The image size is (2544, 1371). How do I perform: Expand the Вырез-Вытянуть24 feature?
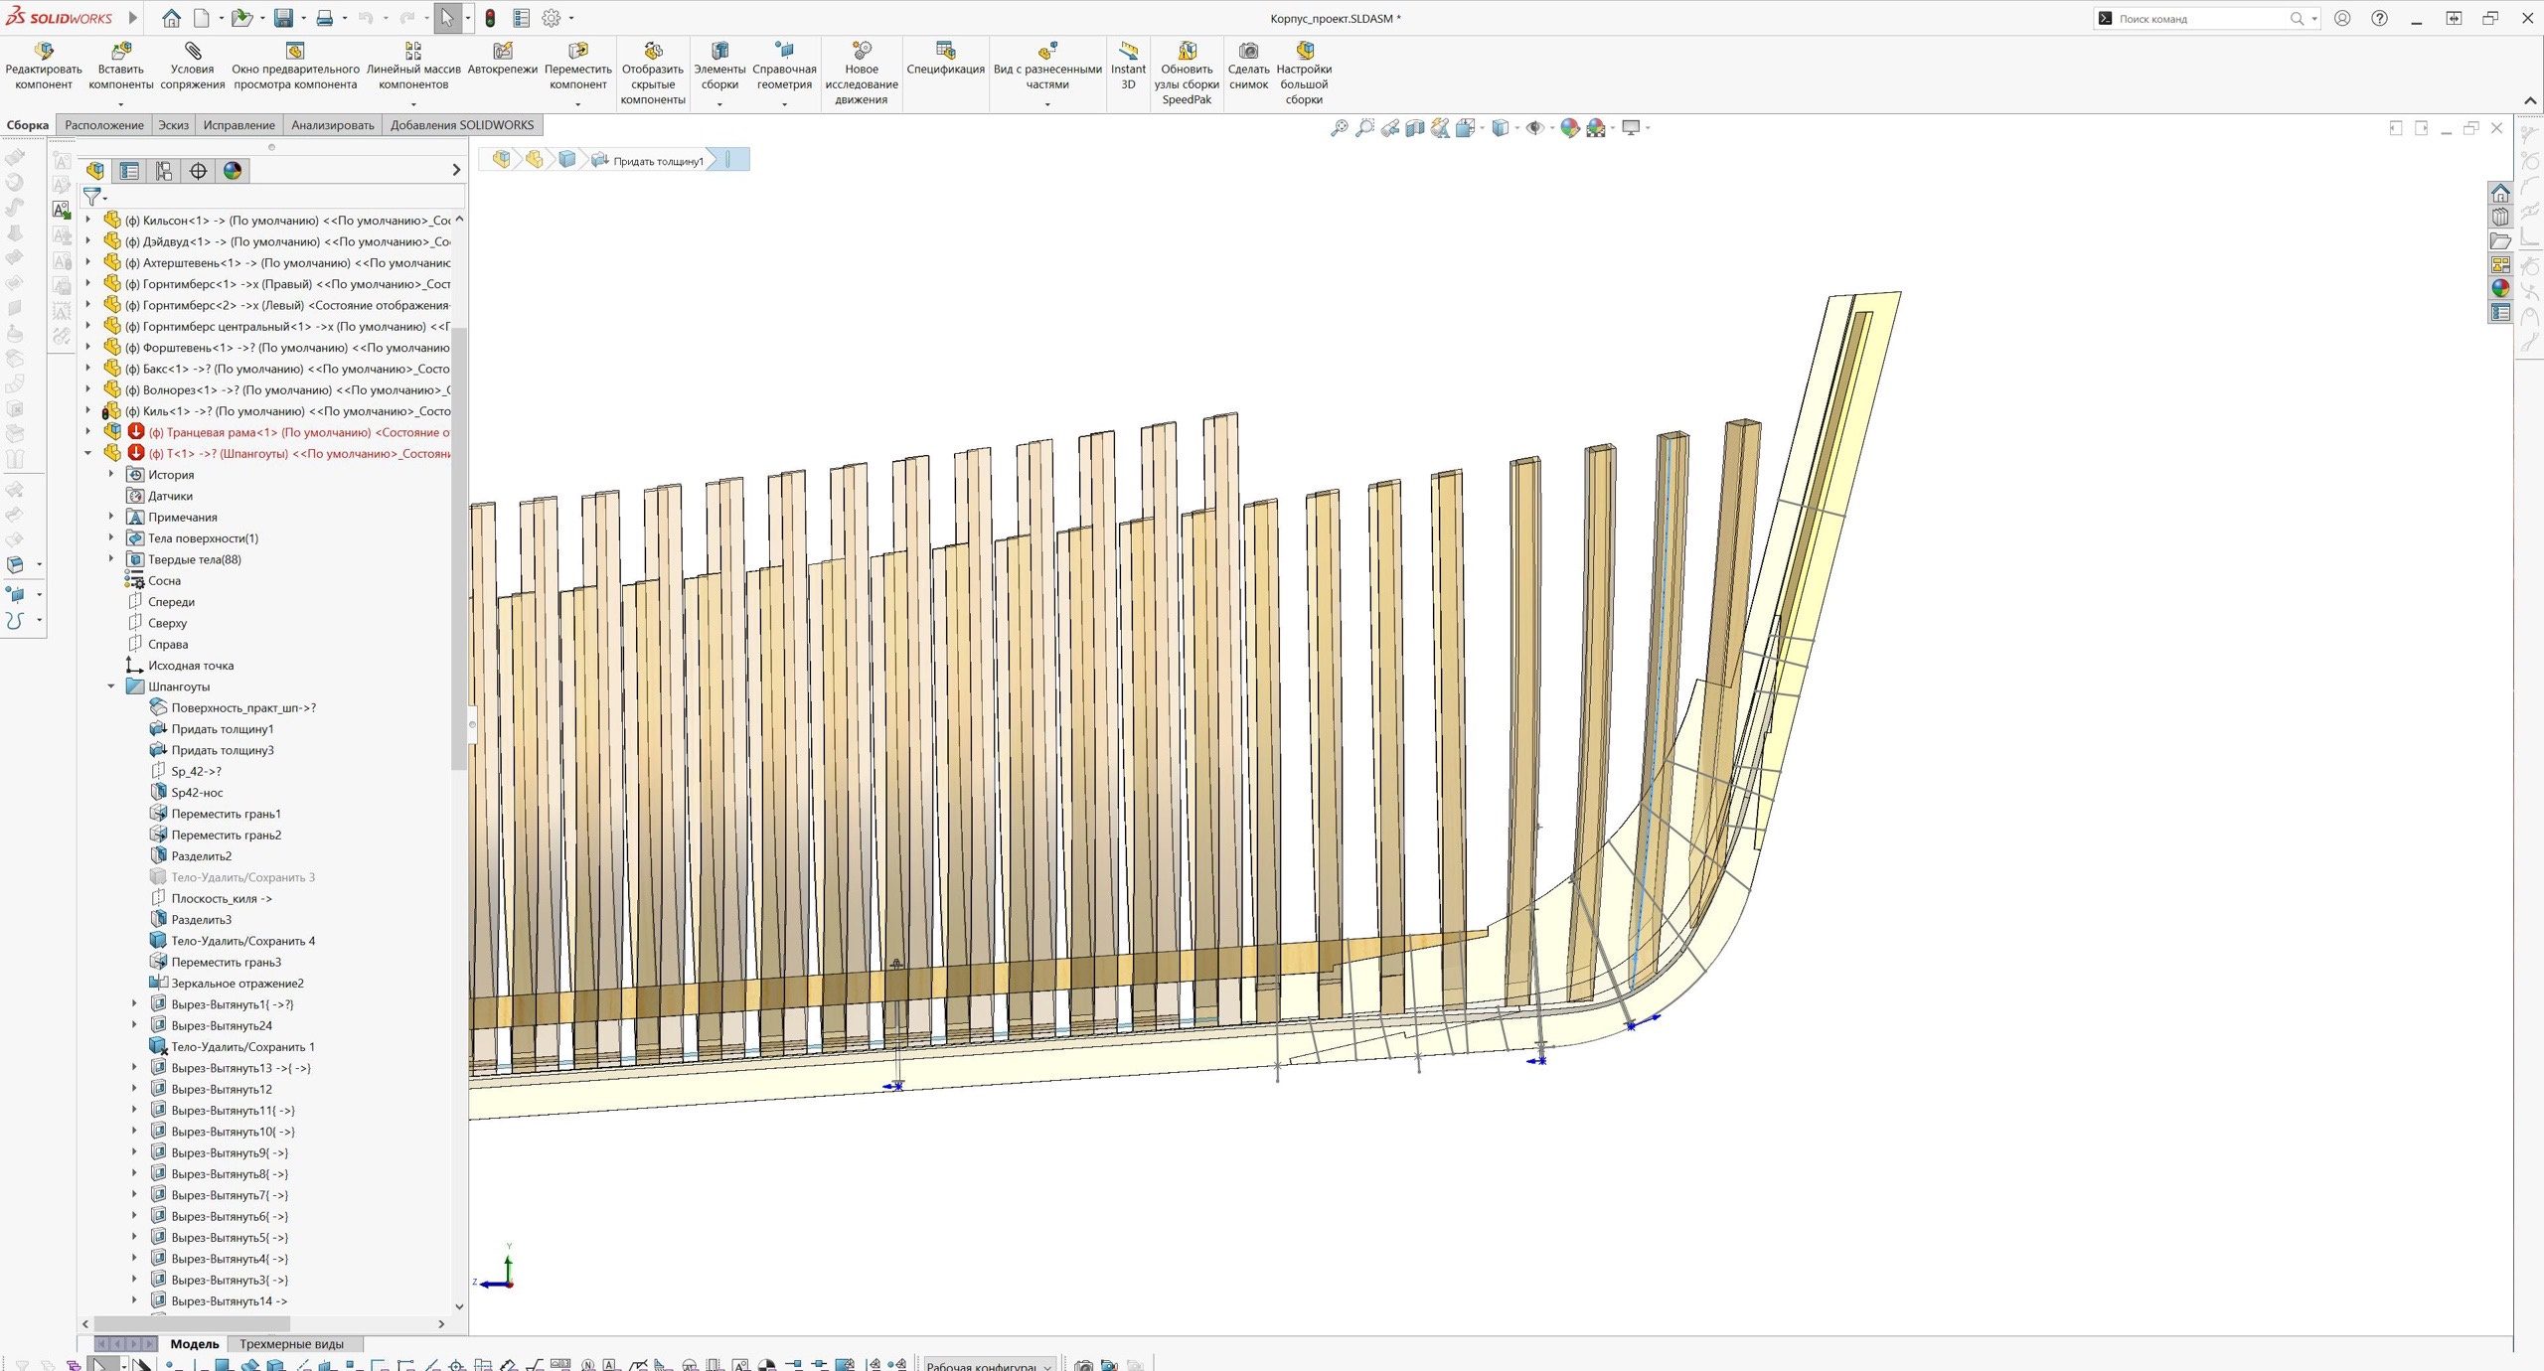tap(135, 1025)
